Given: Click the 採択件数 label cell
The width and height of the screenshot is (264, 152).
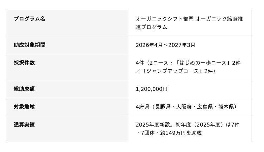Looking at the screenshot, I should (x=24, y=63).
